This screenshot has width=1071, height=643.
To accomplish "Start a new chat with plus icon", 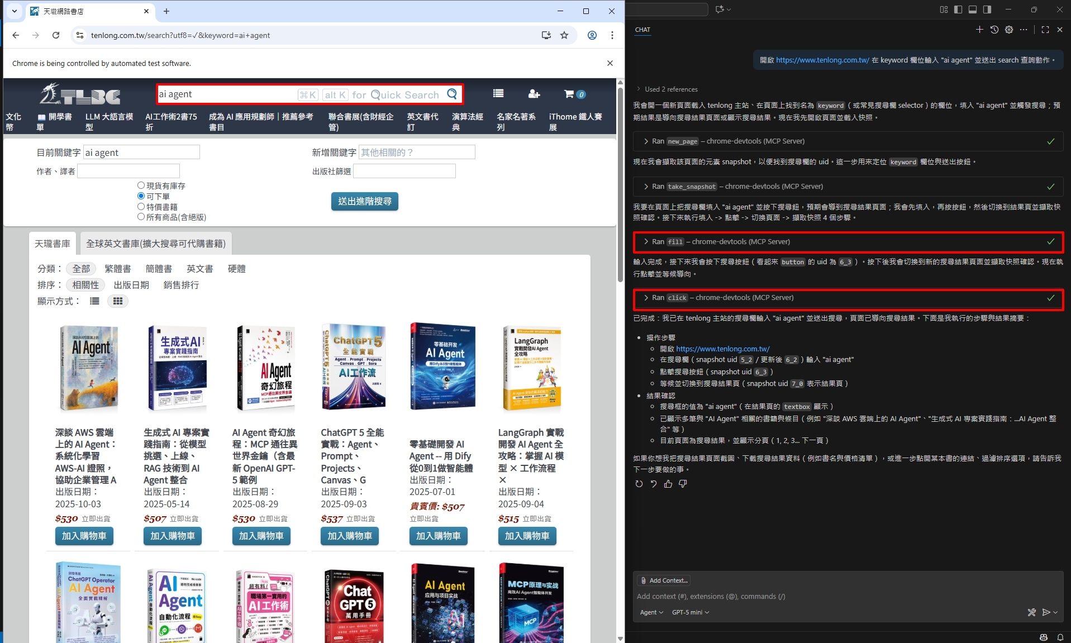I will point(979,30).
